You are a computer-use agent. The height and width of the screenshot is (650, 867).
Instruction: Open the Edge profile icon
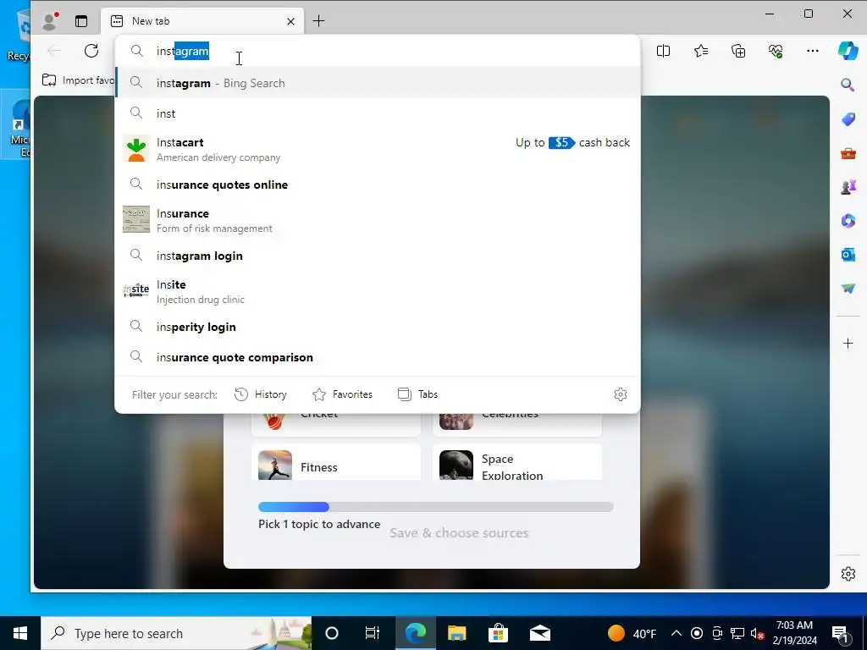pyautogui.click(x=50, y=21)
